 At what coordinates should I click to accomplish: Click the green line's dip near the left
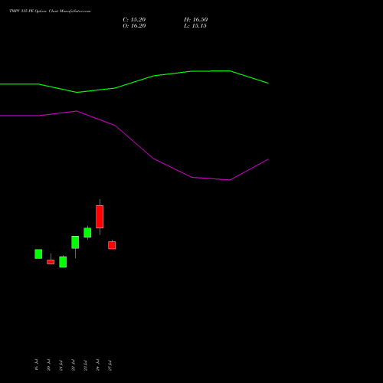(x=77, y=93)
